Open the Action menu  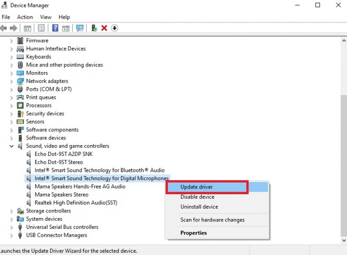pyautogui.click(x=25, y=17)
